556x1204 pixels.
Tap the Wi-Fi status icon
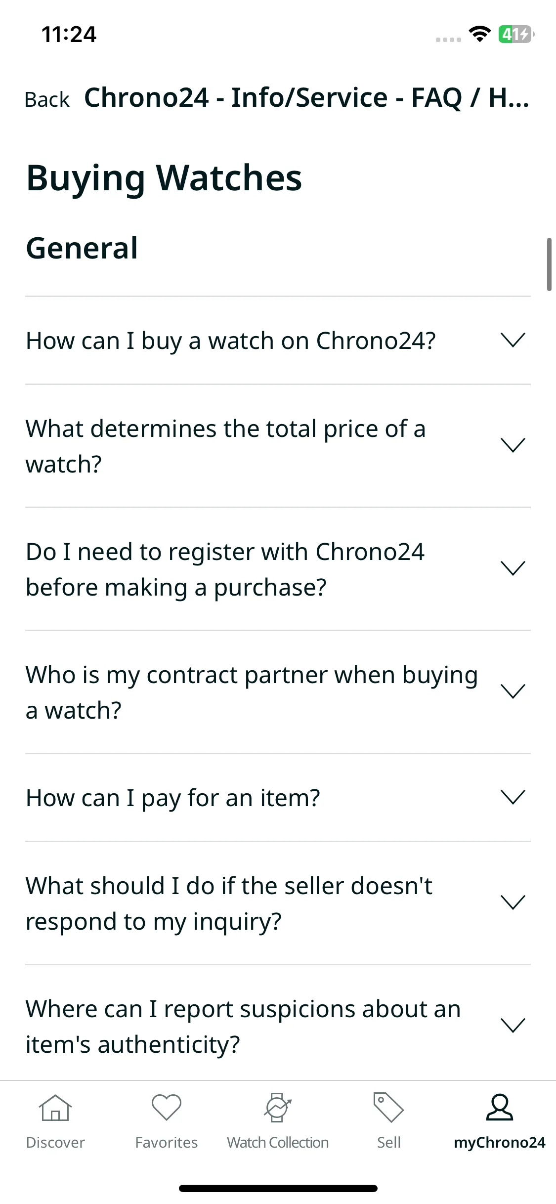pos(479,34)
